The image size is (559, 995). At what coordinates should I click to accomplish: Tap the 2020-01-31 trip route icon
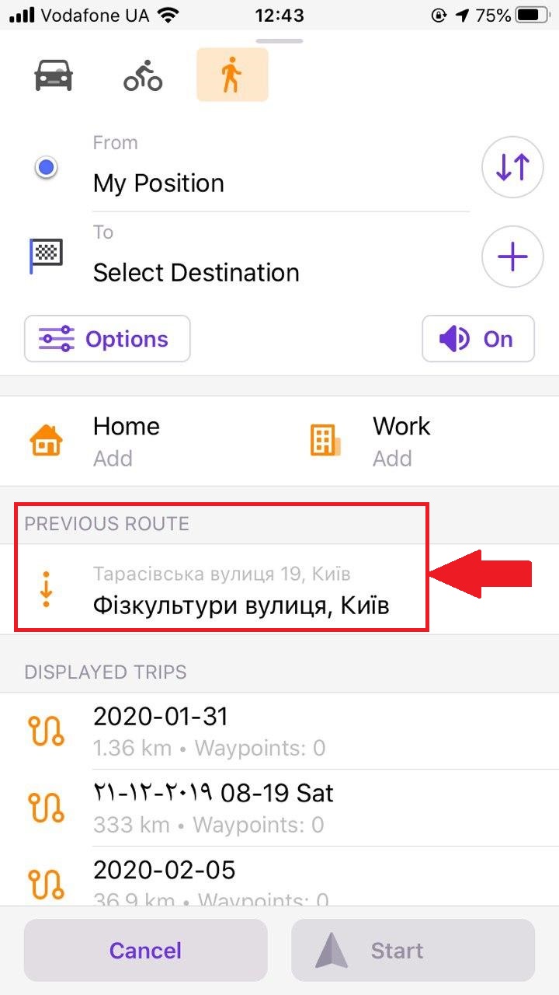pos(46,731)
